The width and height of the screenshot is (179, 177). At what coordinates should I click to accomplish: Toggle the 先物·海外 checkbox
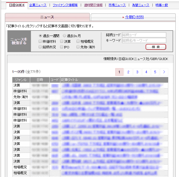tap(78, 47)
